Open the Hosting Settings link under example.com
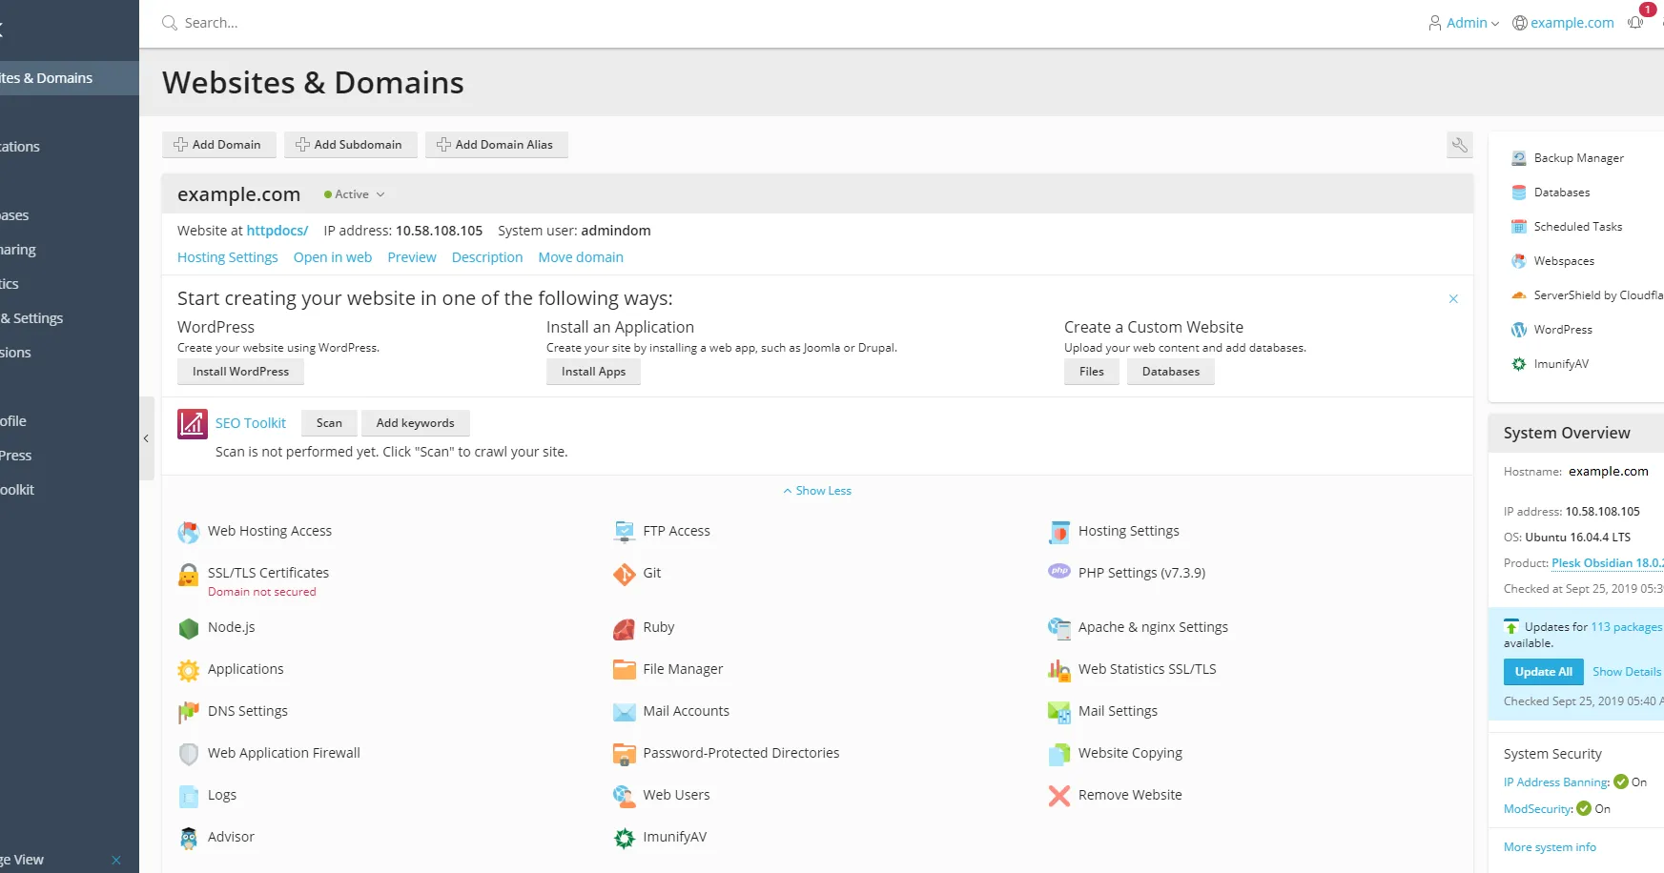 pyautogui.click(x=228, y=257)
